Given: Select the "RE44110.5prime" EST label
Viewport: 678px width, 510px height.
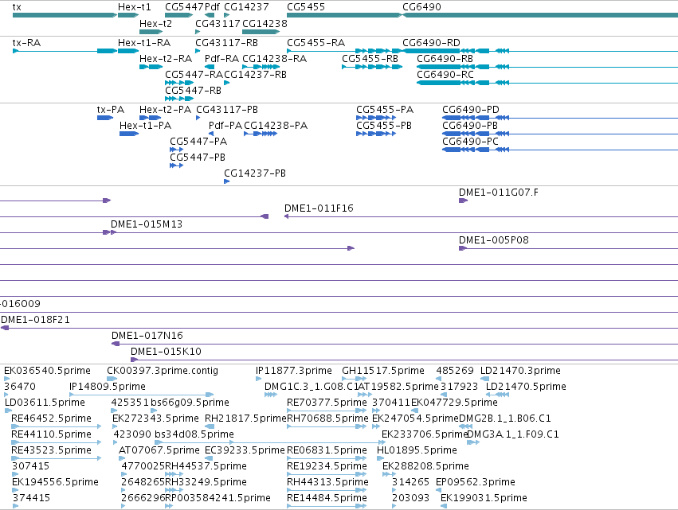Looking at the screenshot, I should pyautogui.click(x=52, y=434).
